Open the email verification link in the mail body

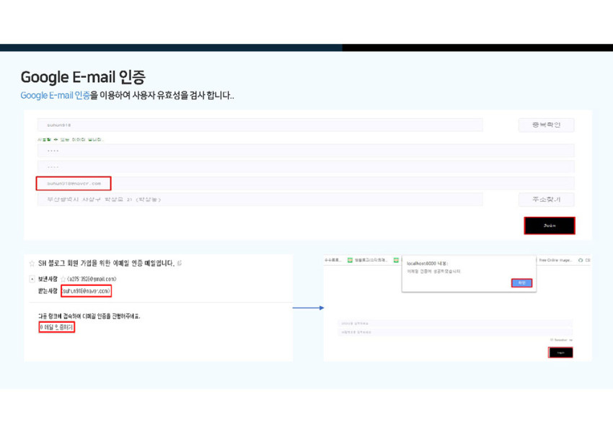[56, 327]
